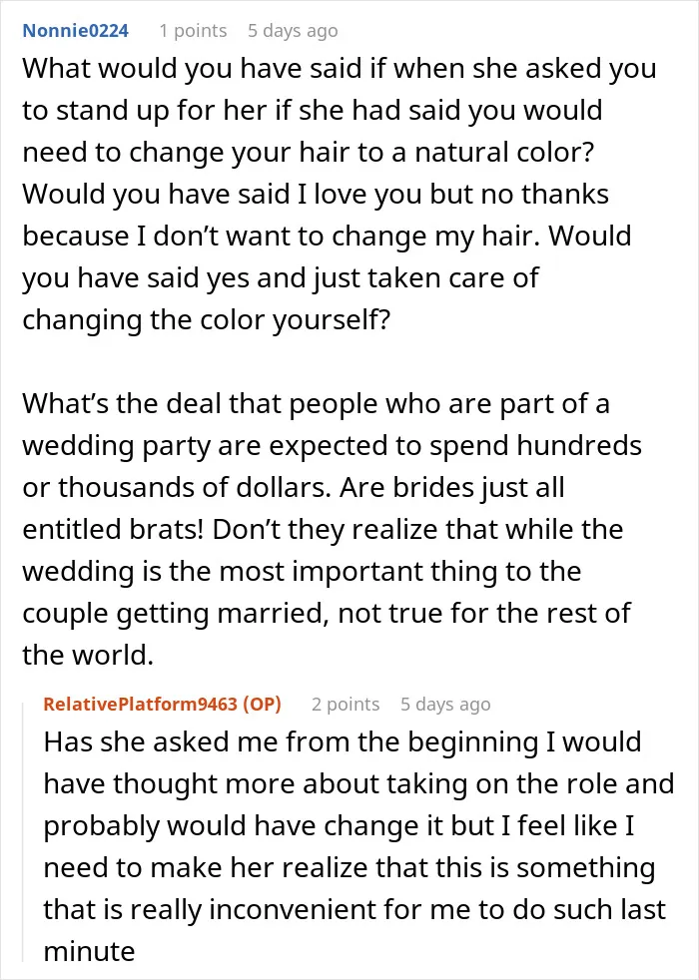The width and height of the screenshot is (699, 980).
Task: Click the phrase 'entitled brats!'
Action: click(113, 529)
